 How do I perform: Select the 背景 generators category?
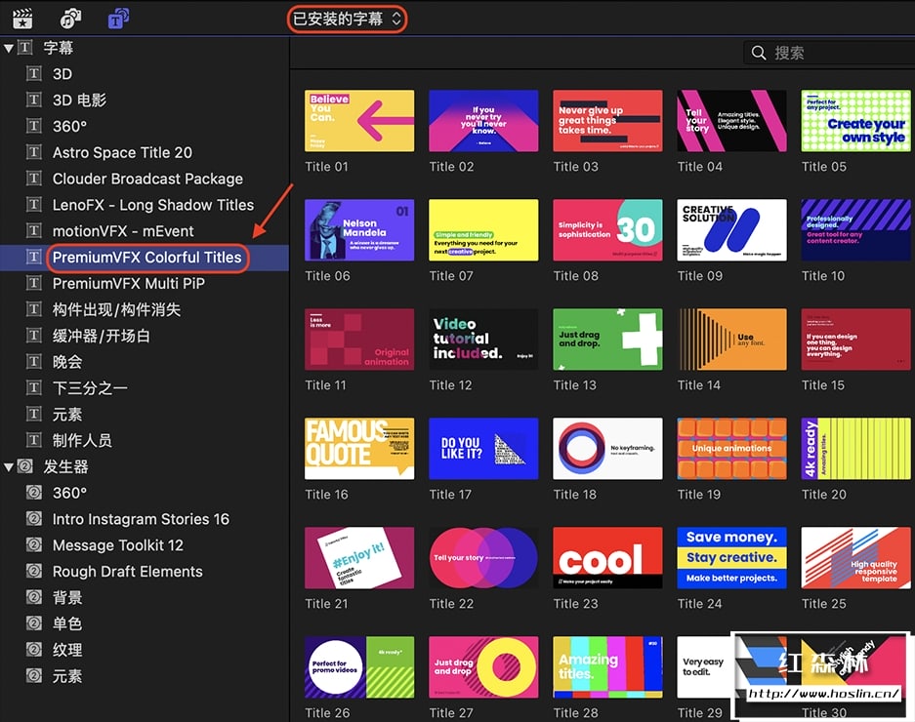(145, 598)
